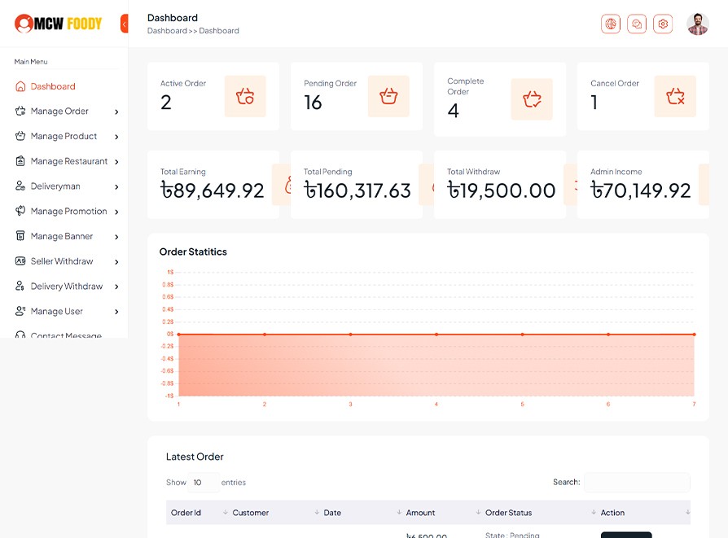Expand the Manage Product menu chevron
Image resolution: width=728 pixels, height=538 pixels.
point(116,137)
